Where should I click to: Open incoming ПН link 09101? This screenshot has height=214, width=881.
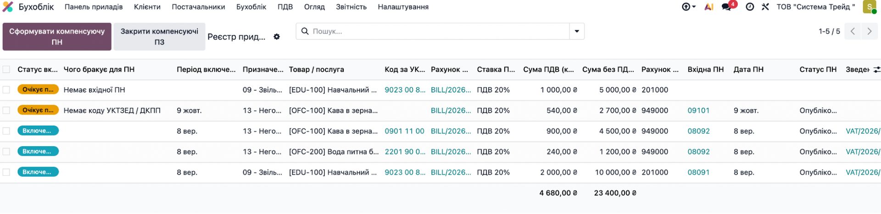pos(698,110)
